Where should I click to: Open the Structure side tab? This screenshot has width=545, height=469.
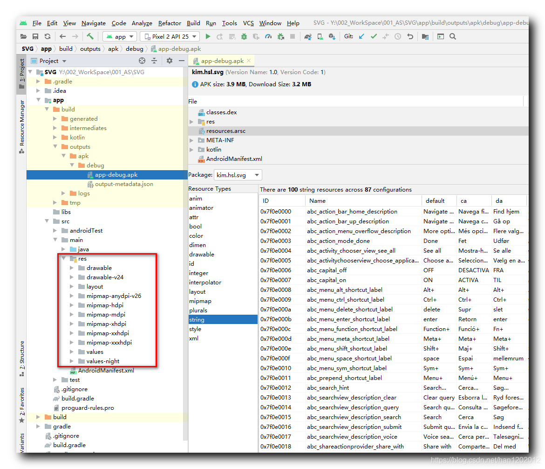[22, 359]
